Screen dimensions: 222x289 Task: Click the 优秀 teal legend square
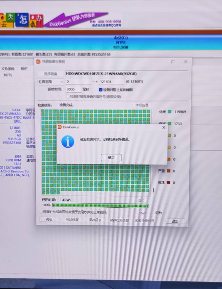coord(169,112)
